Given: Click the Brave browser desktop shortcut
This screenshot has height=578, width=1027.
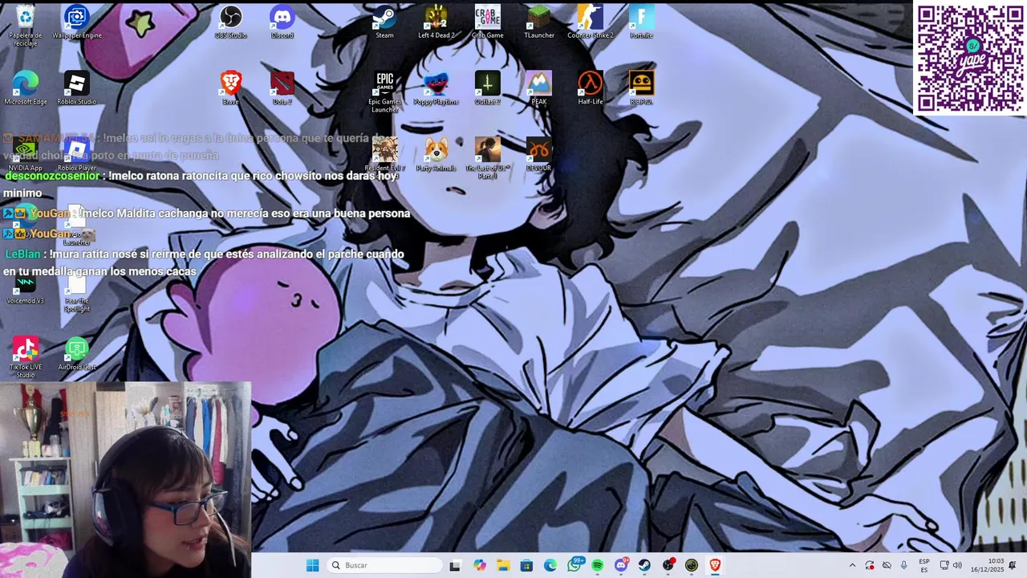Looking at the screenshot, I should click(x=231, y=88).
